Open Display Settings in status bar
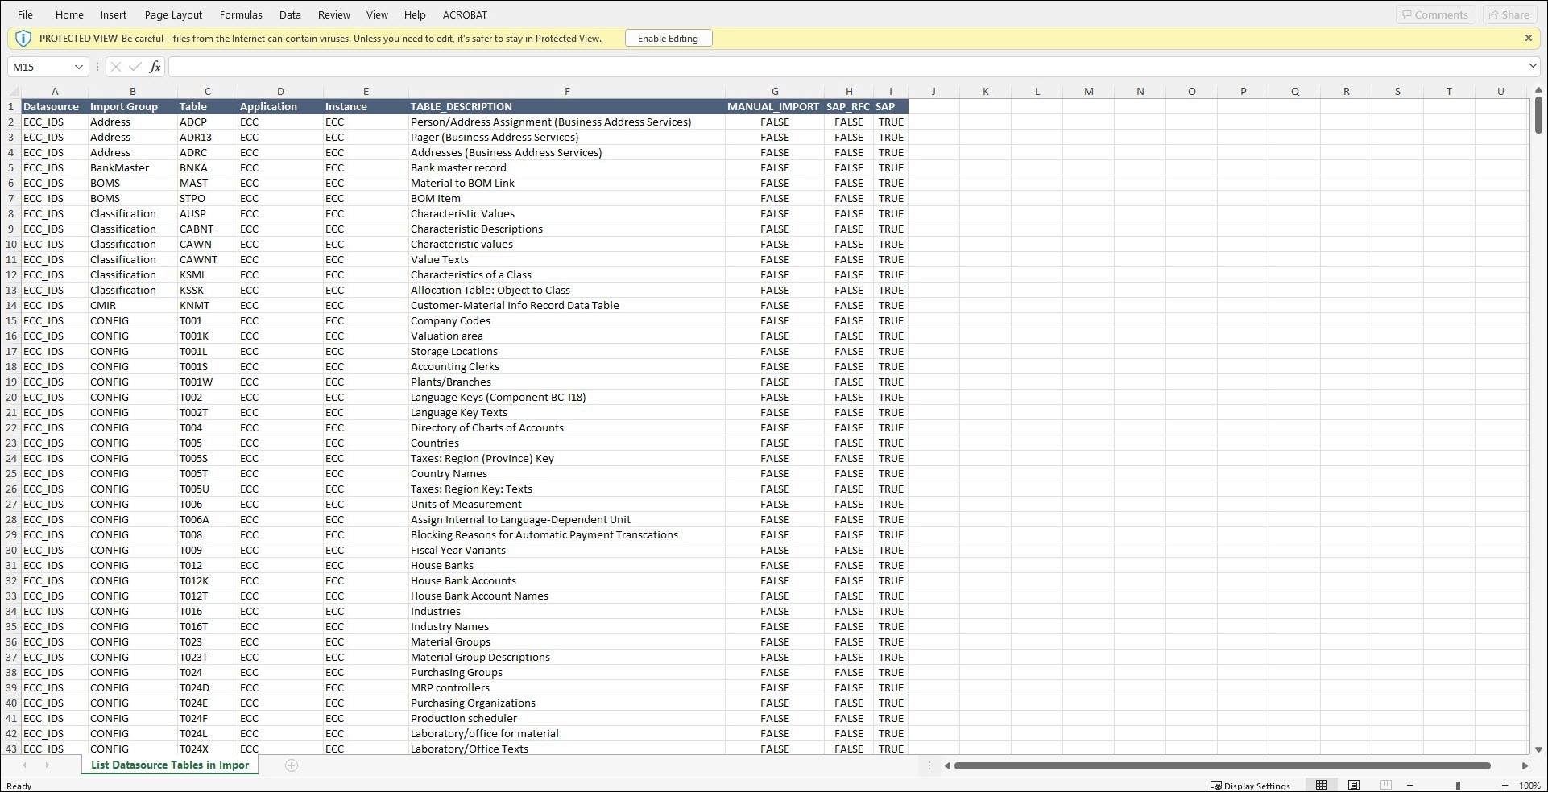 tap(1250, 786)
